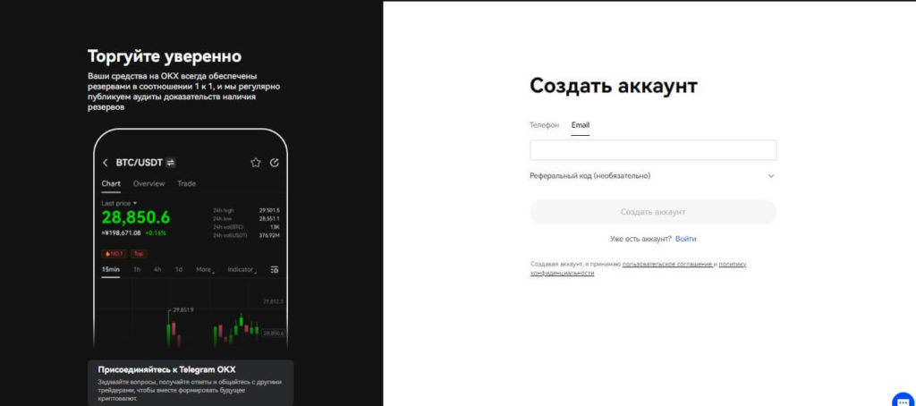916x406 pixels.
Task: Select the Overview tab in phone mockup
Action: pyautogui.click(x=149, y=183)
